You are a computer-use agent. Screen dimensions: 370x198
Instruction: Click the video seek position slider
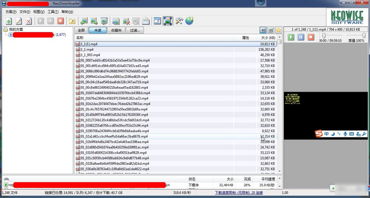(x=324, y=36)
